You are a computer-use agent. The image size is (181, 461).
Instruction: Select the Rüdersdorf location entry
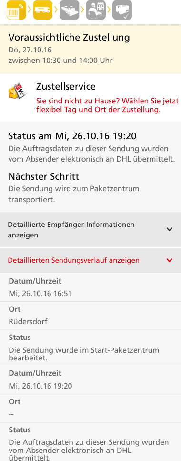coord(28,321)
